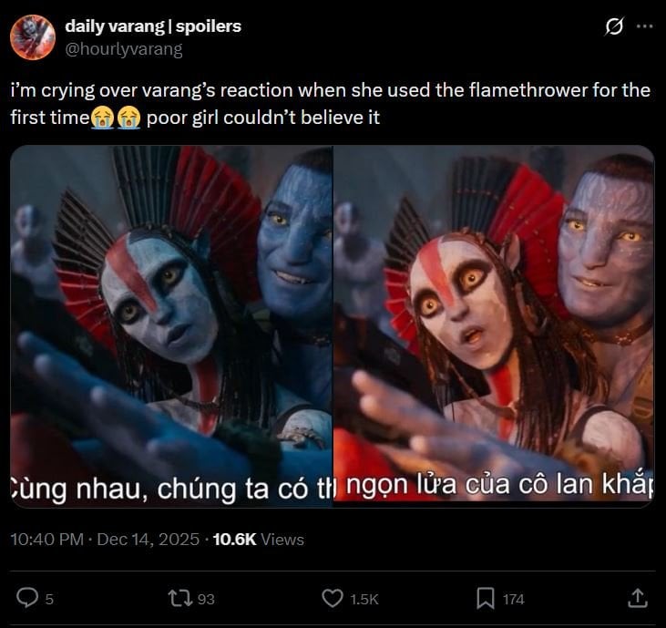The image size is (666, 628).
Task: Click the share upload icon
Action: coord(639,598)
